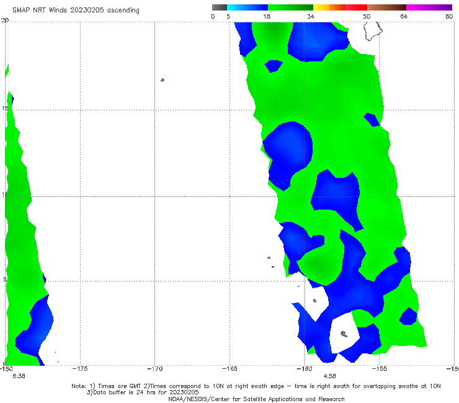The image size is (459, 403).
Task: Pick the yellow-to-red 34–50 color bar segment
Action: (340, 7)
